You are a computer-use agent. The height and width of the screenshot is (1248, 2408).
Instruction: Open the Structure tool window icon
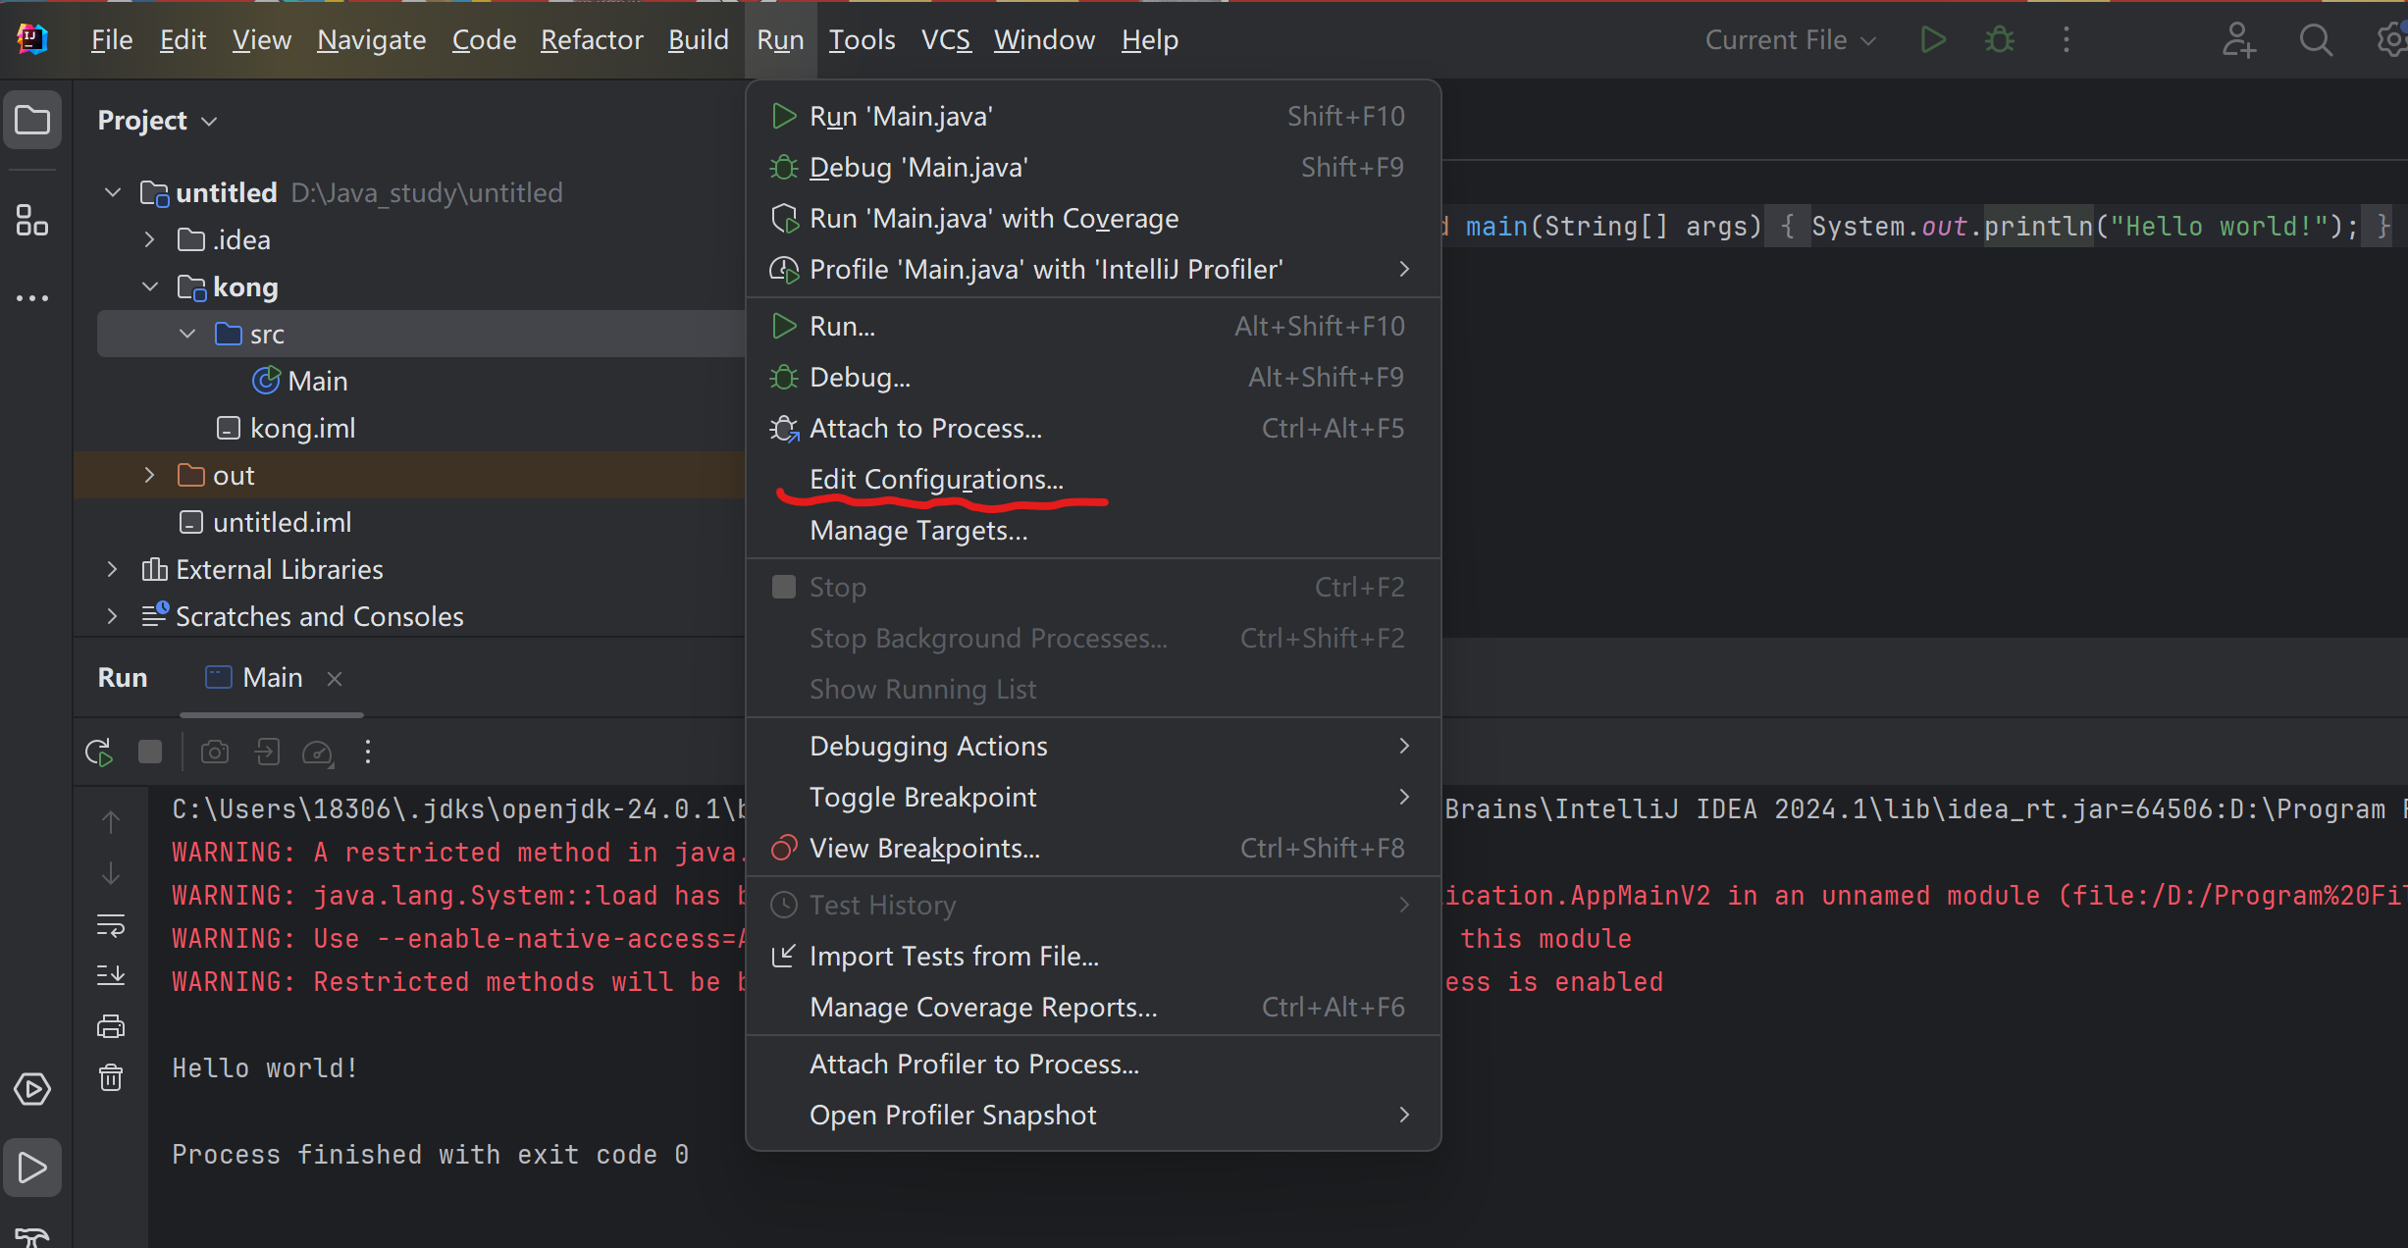(x=32, y=220)
